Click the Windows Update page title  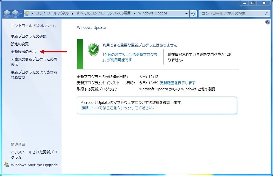[x=91, y=28]
